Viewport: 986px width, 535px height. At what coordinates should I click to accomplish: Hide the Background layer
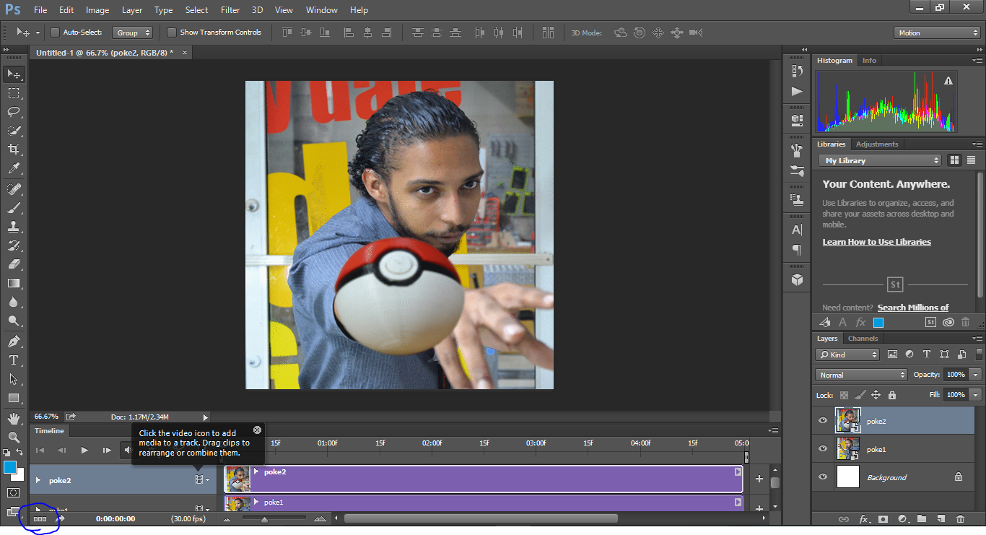point(823,477)
